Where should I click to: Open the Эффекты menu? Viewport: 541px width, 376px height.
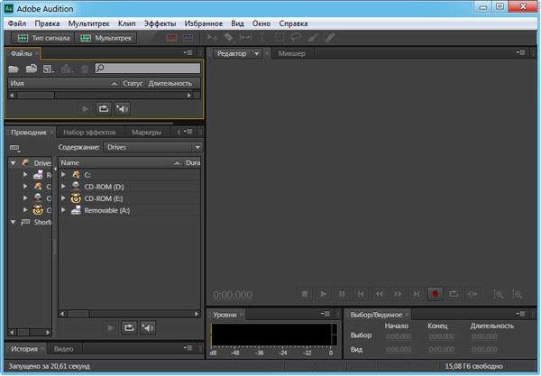point(160,21)
